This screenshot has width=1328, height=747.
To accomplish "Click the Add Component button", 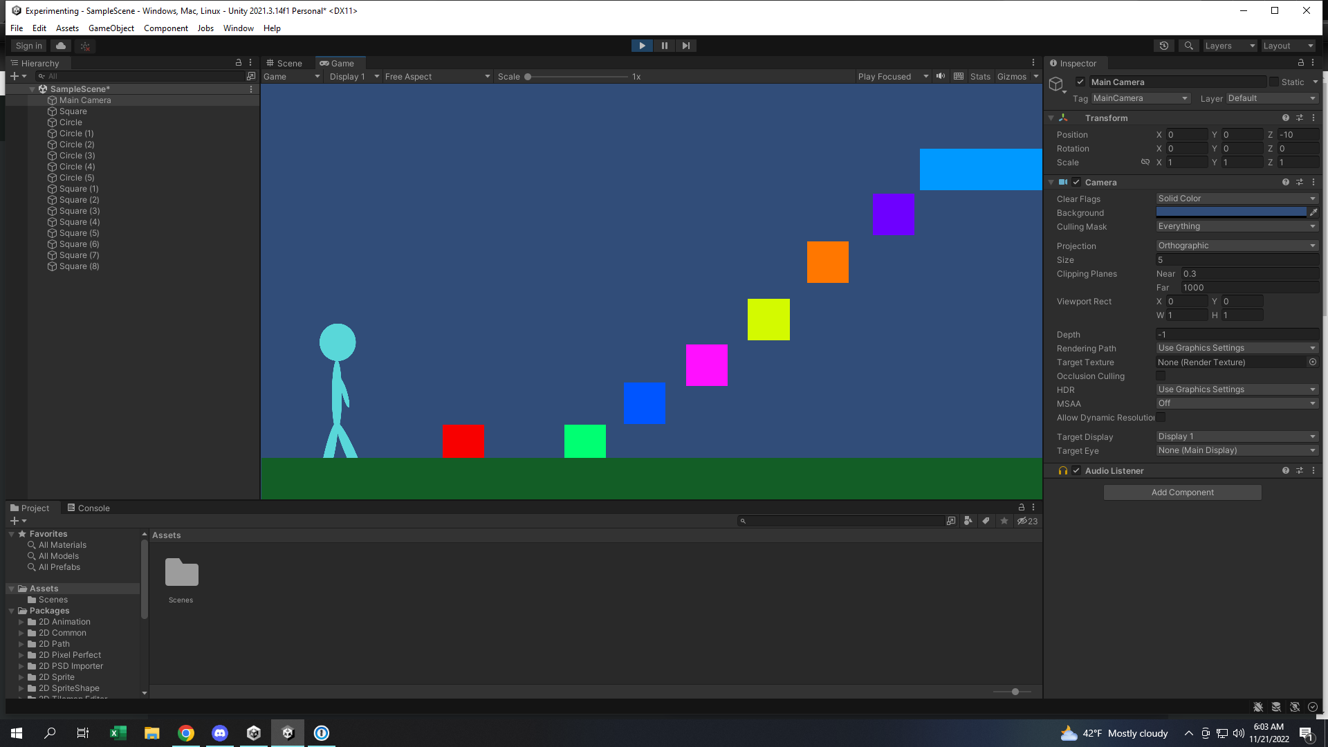I will 1182,492.
